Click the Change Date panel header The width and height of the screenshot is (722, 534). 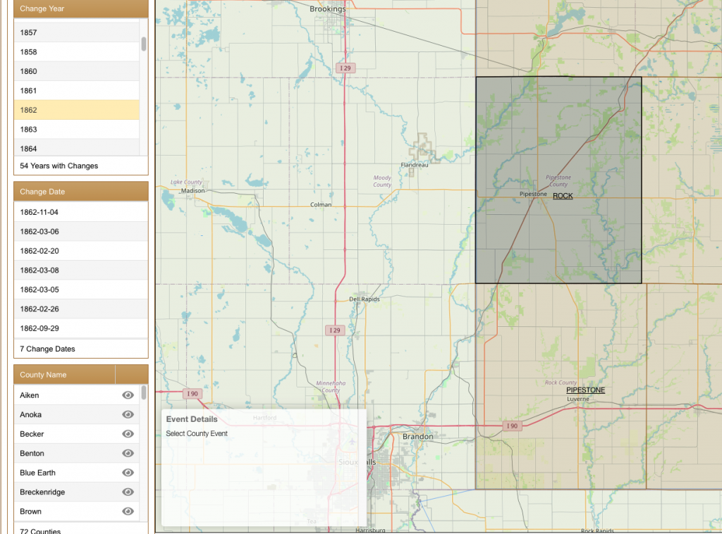coord(80,192)
